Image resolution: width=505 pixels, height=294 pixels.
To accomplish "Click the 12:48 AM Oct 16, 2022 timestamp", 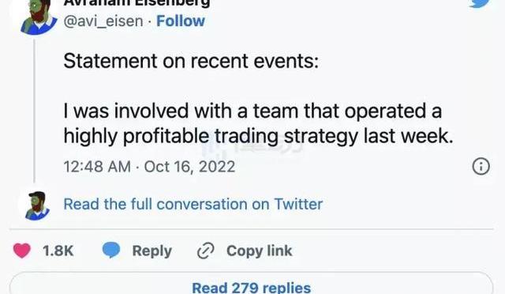I will [149, 167].
